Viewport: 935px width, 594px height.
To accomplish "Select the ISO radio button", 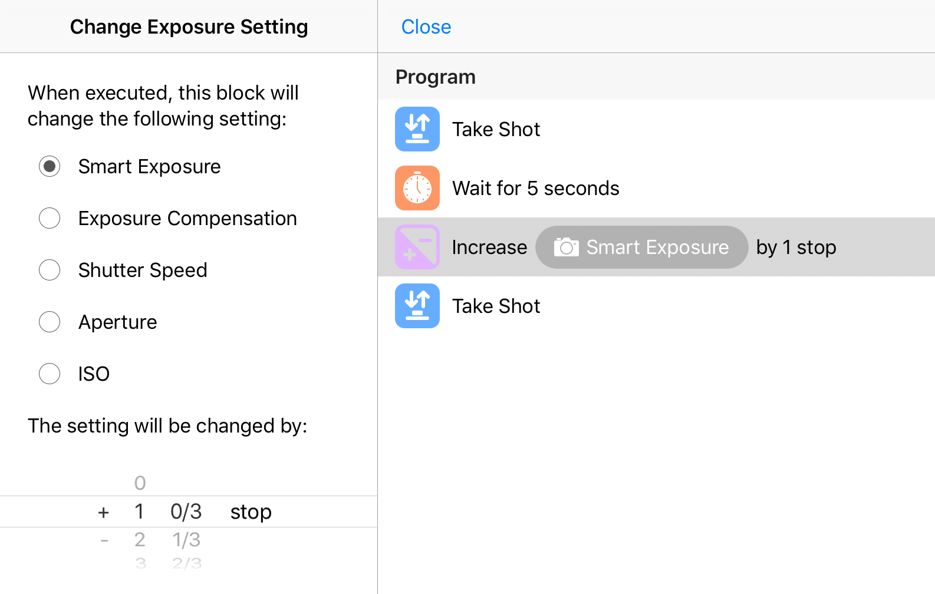I will (x=50, y=374).
